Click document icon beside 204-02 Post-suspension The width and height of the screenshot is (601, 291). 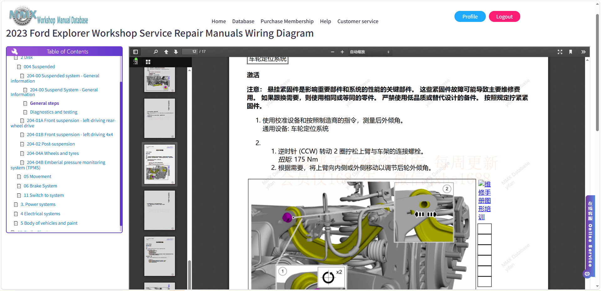tap(22, 144)
